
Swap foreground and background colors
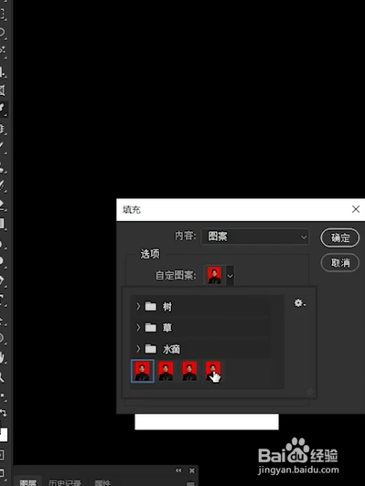click(x=3, y=413)
